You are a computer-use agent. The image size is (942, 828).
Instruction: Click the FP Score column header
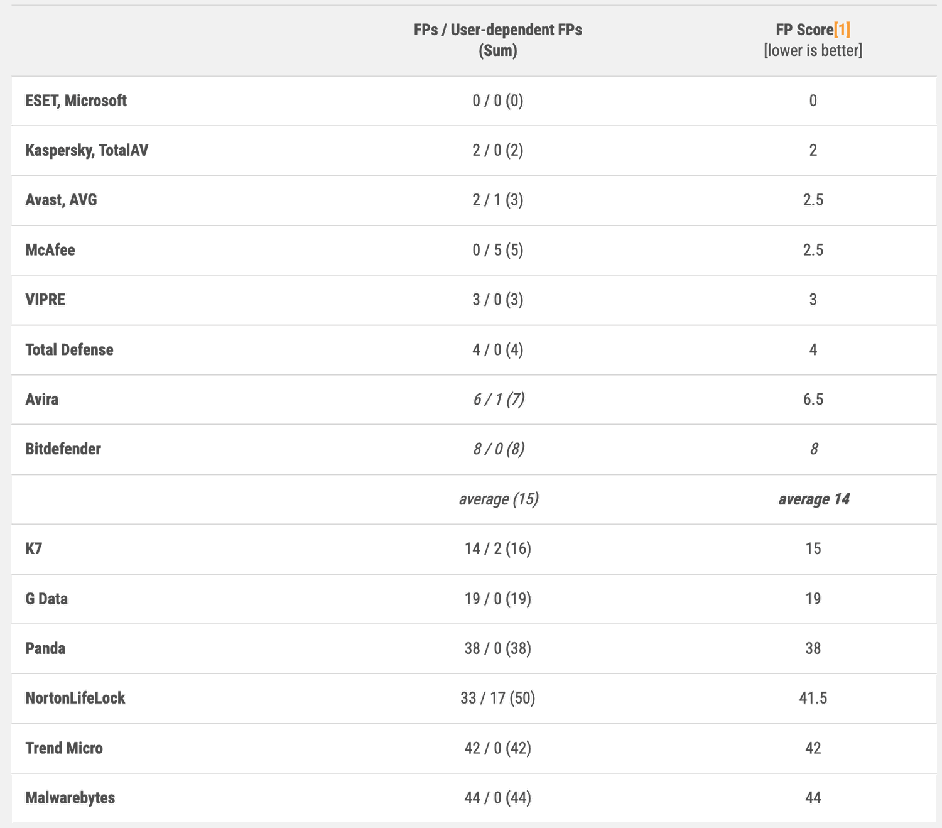tap(804, 30)
